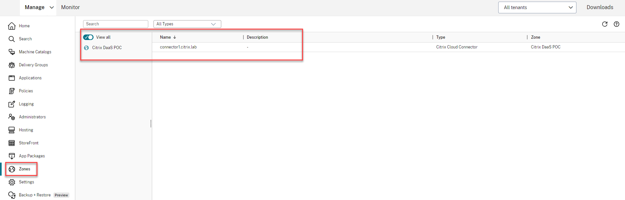Click the Machine Catalogs icon
Screen dimensions: 625x200
tap(12, 52)
